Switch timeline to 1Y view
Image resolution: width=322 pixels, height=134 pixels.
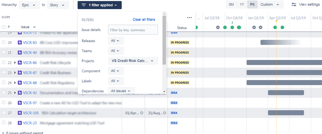pyautogui.click(x=242, y=4)
